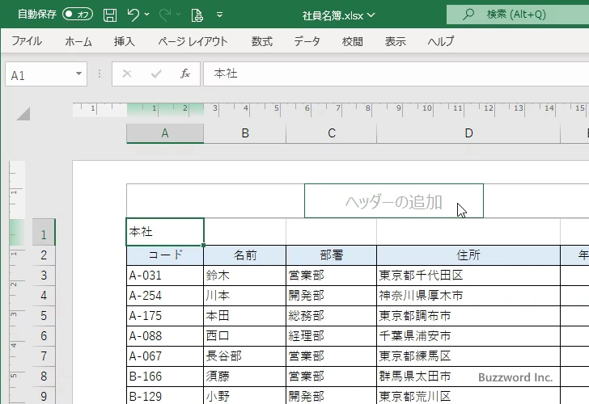
Task: Select cell with code A-031
Action: coord(165,276)
